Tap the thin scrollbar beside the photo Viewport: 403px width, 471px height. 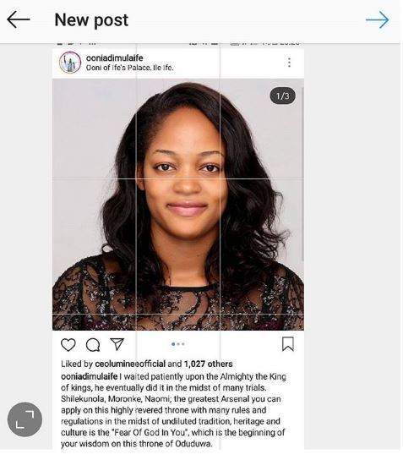click(302, 174)
